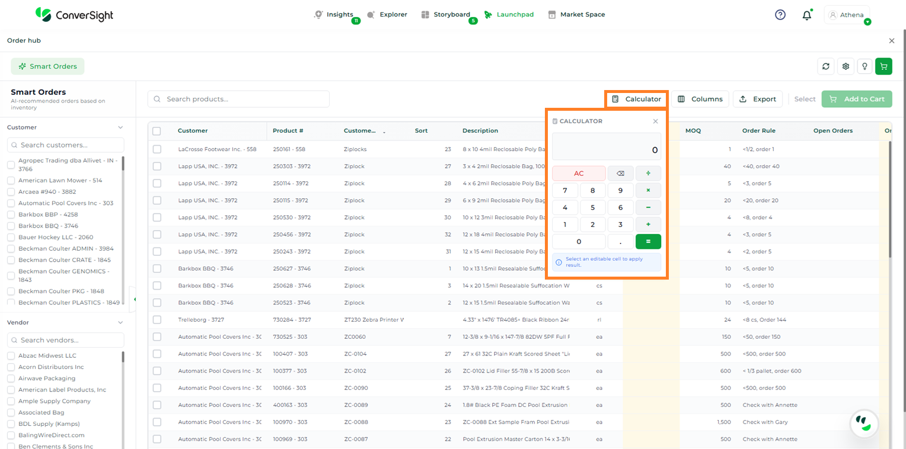Select the LaCrosse Footwear row checkbox
Viewport: 906px width, 449px height.
(157, 149)
